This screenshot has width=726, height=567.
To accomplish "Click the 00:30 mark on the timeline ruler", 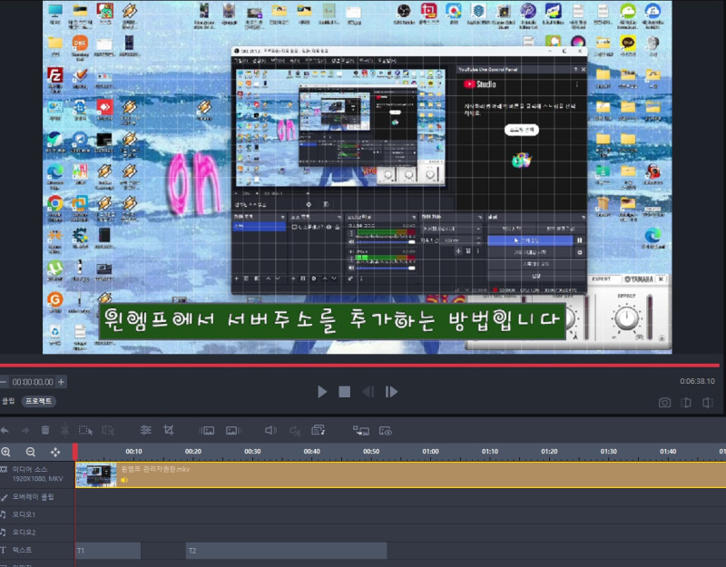I will point(252,451).
